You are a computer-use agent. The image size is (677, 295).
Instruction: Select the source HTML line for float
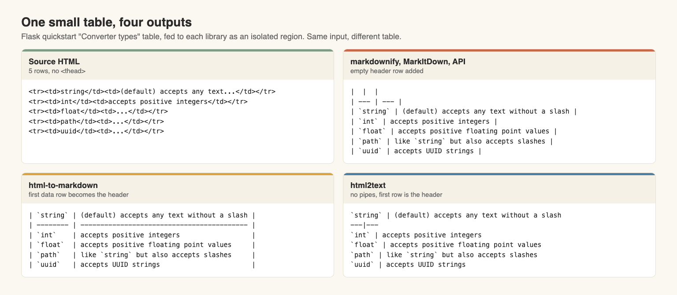tap(98, 111)
